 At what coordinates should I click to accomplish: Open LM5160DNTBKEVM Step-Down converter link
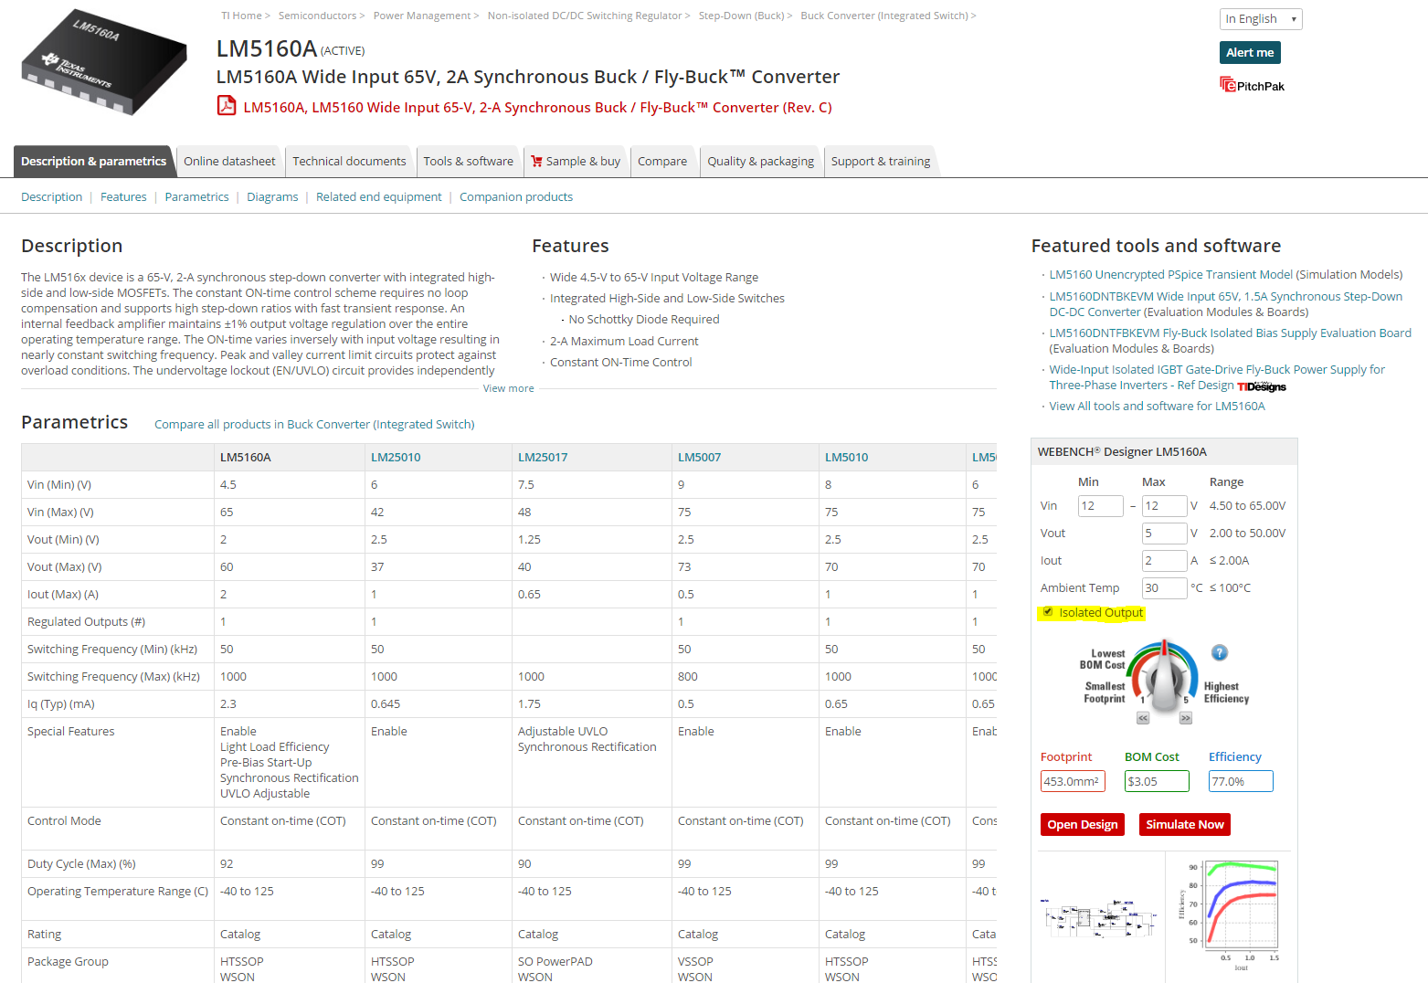[1225, 303]
